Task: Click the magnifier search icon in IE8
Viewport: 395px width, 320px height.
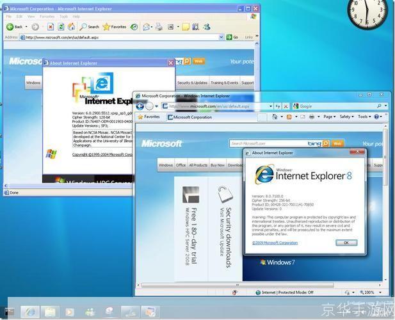Action: [x=379, y=106]
